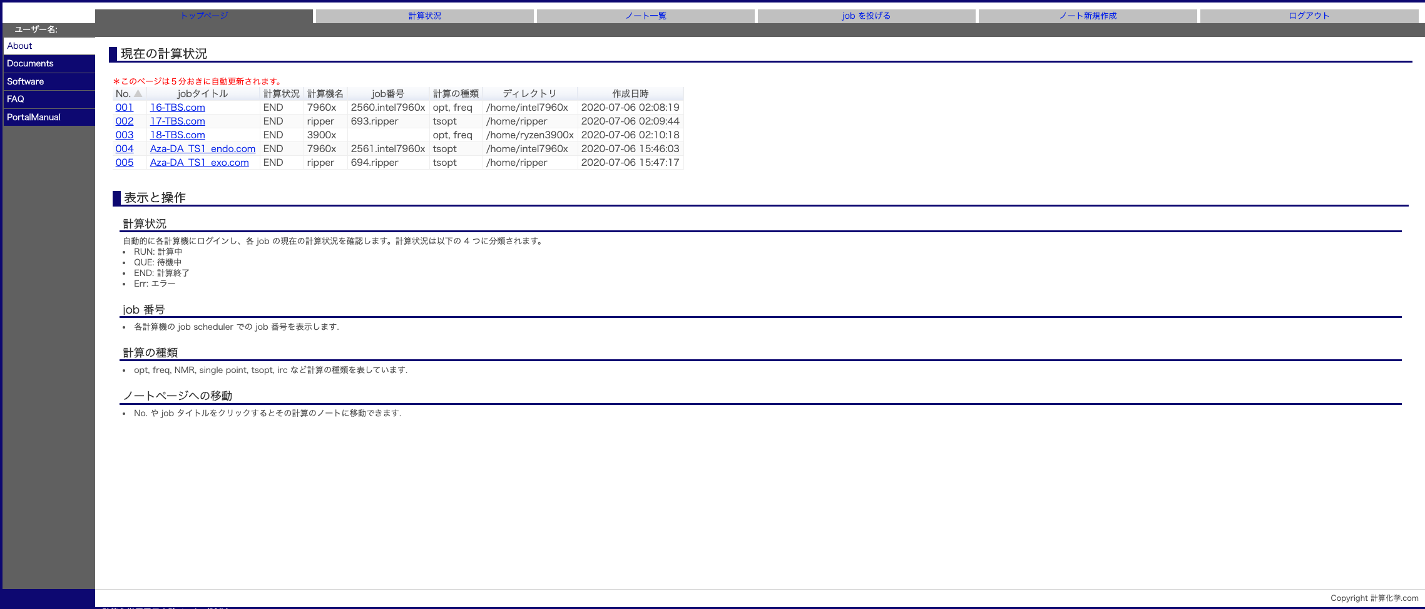Open the Aza-DA_TS1_endo.com job note
Viewport: 1425px width, 609px height.
[x=203, y=149]
